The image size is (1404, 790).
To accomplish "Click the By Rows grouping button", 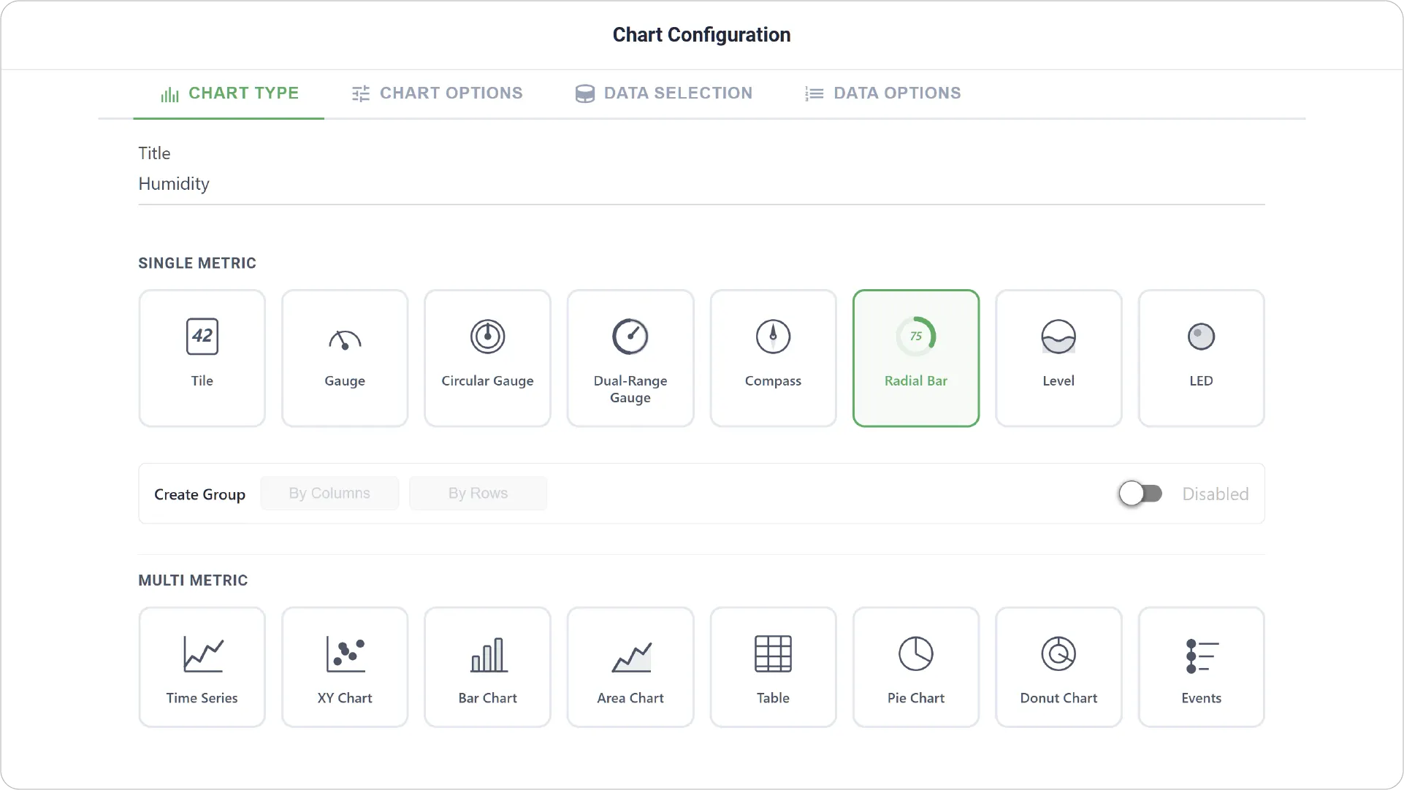I will click(478, 494).
